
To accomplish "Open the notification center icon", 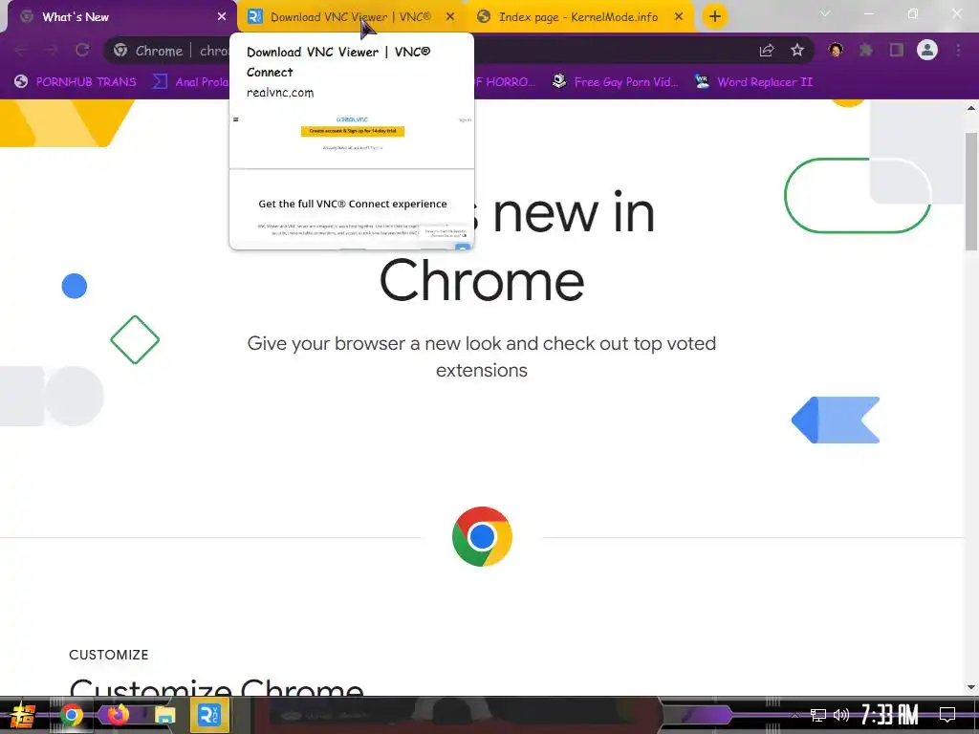I will pyautogui.click(x=947, y=715).
